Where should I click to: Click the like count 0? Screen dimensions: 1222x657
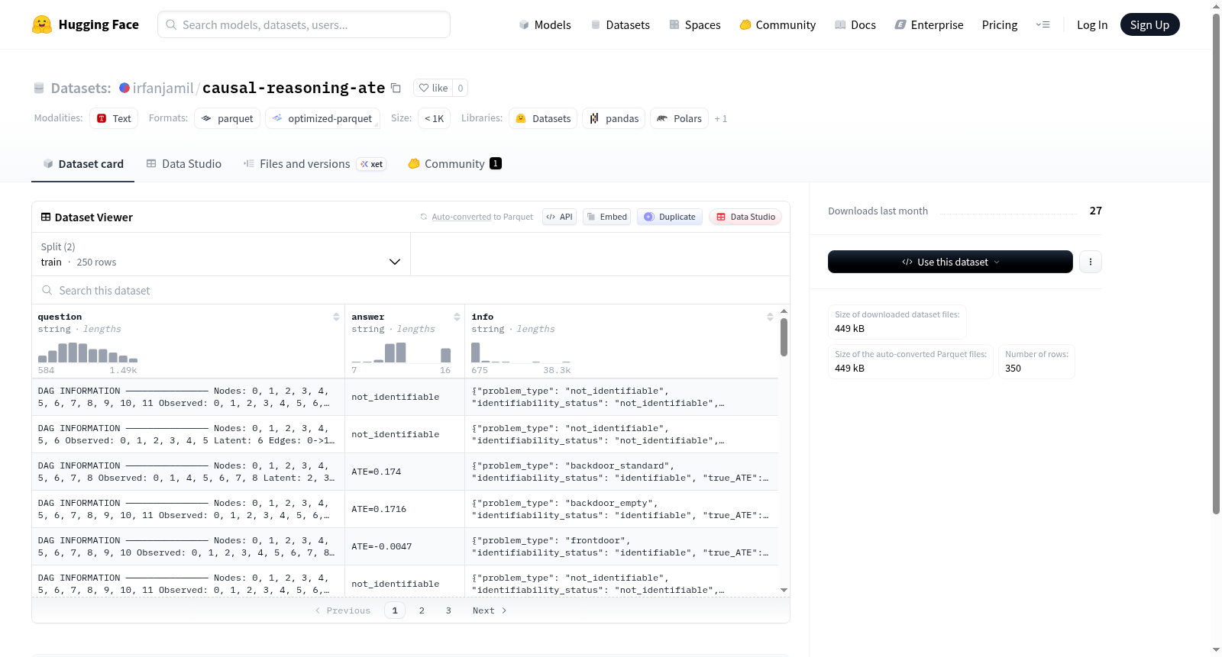tap(461, 88)
